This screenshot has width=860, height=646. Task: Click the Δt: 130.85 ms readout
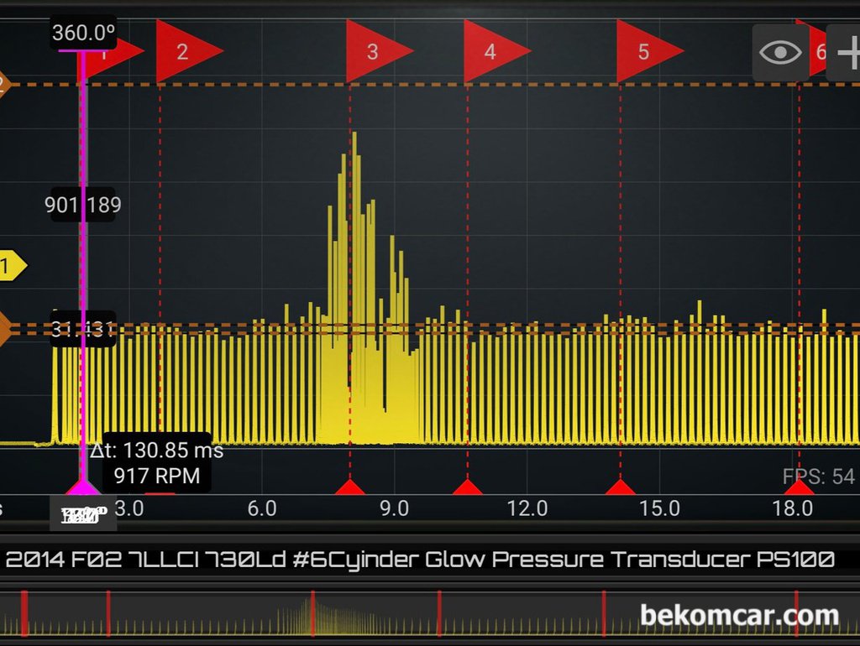click(157, 451)
